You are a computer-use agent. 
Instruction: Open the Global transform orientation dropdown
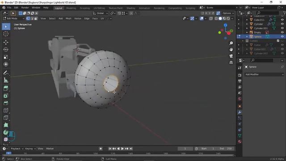(100, 13)
